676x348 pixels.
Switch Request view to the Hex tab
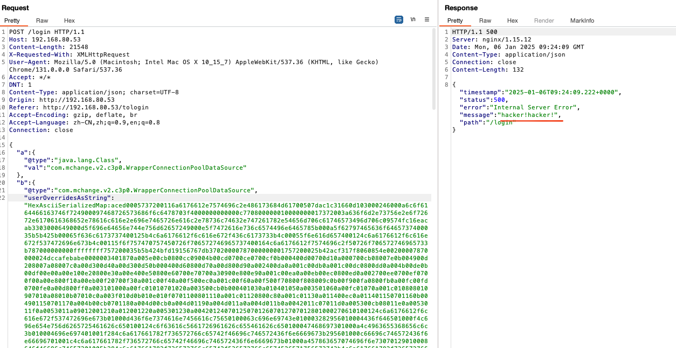point(69,20)
